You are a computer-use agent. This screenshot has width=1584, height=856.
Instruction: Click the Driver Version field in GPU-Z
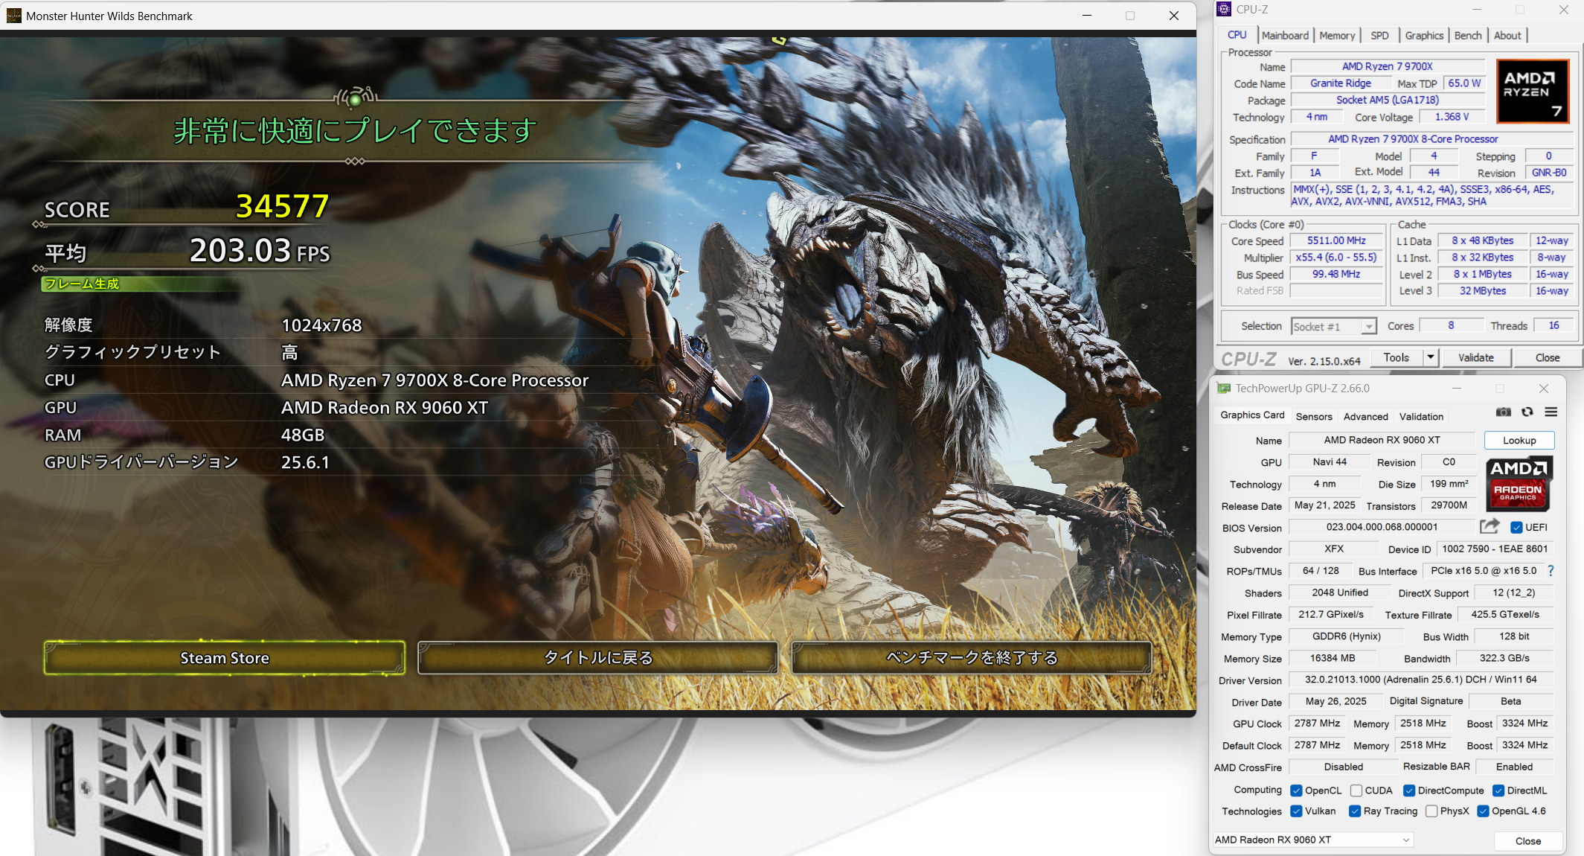coord(1420,680)
